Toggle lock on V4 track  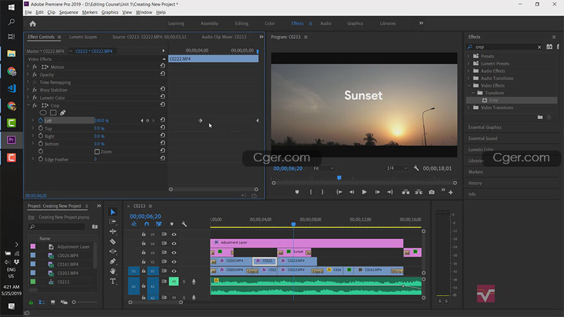pos(144,243)
